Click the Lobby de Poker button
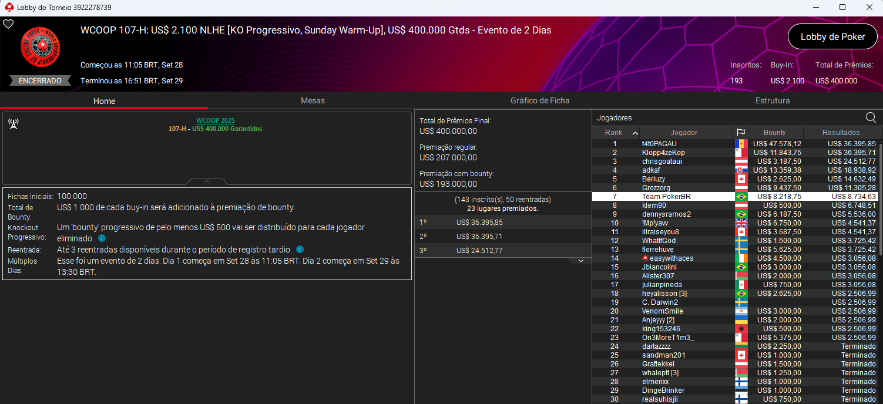This screenshot has width=883, height=404. pos(832,36)
